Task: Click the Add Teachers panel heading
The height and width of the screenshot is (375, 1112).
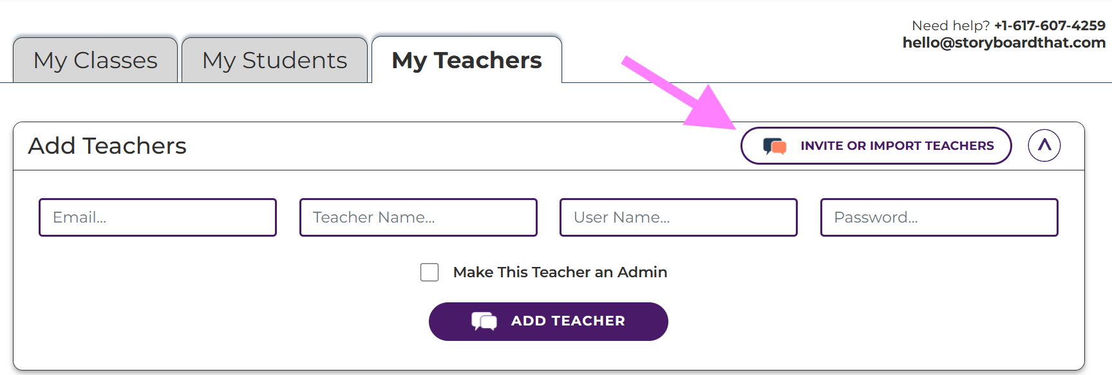Action: click(107, 146)
